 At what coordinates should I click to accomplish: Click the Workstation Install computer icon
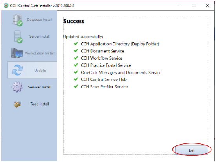click(x=17, y=53)
